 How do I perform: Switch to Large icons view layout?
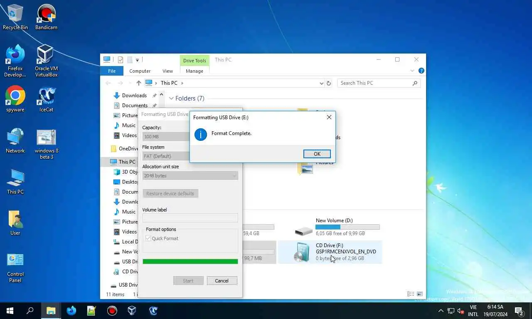420,294
